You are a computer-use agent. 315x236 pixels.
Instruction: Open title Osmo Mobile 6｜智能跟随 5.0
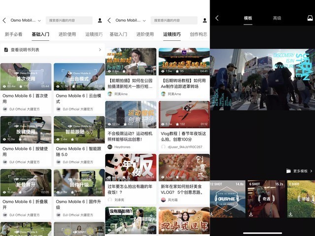tap(79, 151)
